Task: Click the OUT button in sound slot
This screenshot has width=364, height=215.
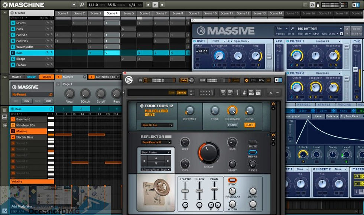Action: tap(49, 101)
